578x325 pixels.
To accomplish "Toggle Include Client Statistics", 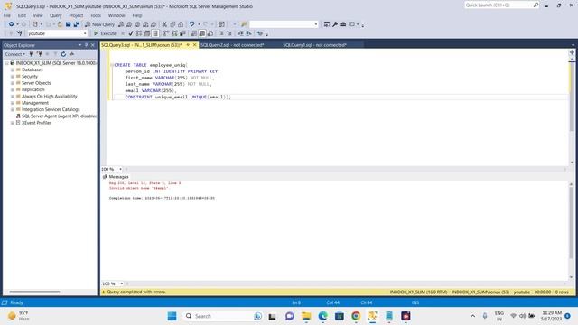I will coord(182,33).
